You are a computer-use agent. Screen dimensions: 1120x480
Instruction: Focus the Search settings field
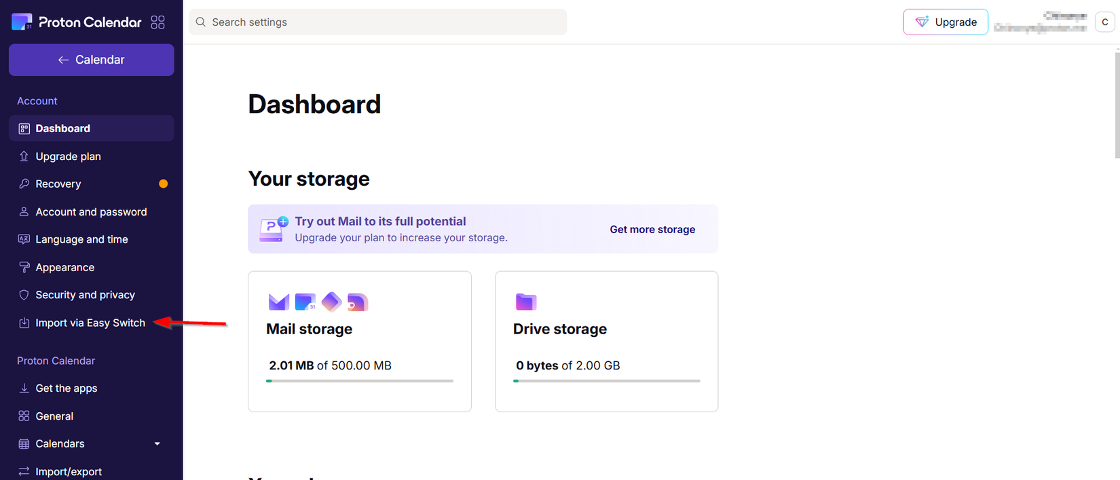point(377,22)
